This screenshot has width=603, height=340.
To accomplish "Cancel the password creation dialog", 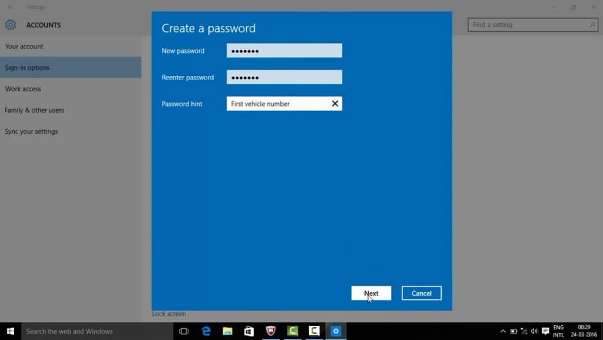I will click(x=421, y=293).
